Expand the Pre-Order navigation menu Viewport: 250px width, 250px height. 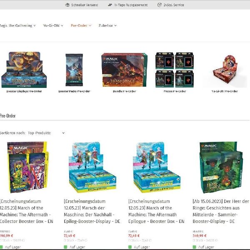81,25
